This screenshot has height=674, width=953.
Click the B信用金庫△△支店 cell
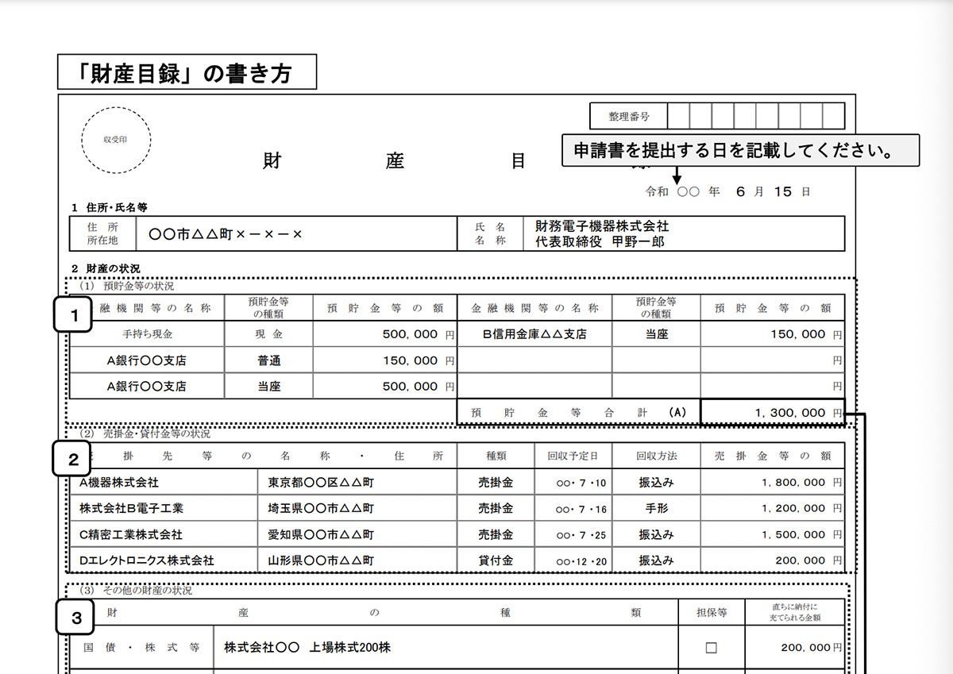534,334
